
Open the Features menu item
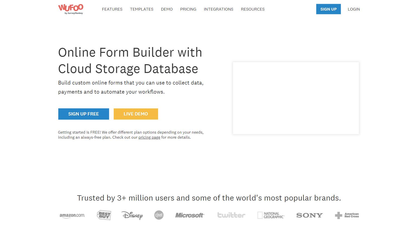coord(112,9)
